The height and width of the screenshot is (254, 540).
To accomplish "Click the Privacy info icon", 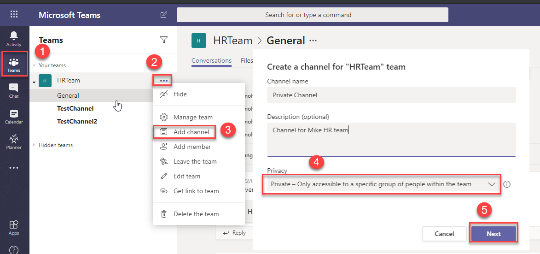I will [x=507, y=184].
